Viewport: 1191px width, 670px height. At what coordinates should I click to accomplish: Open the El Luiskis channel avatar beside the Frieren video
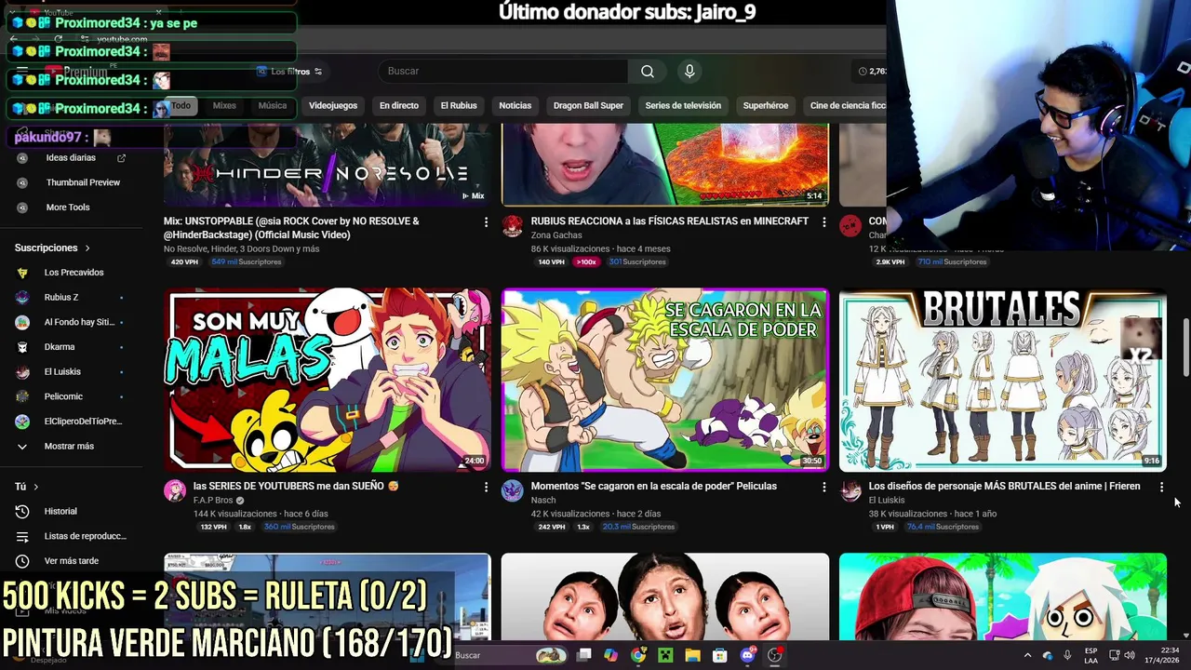850,491
